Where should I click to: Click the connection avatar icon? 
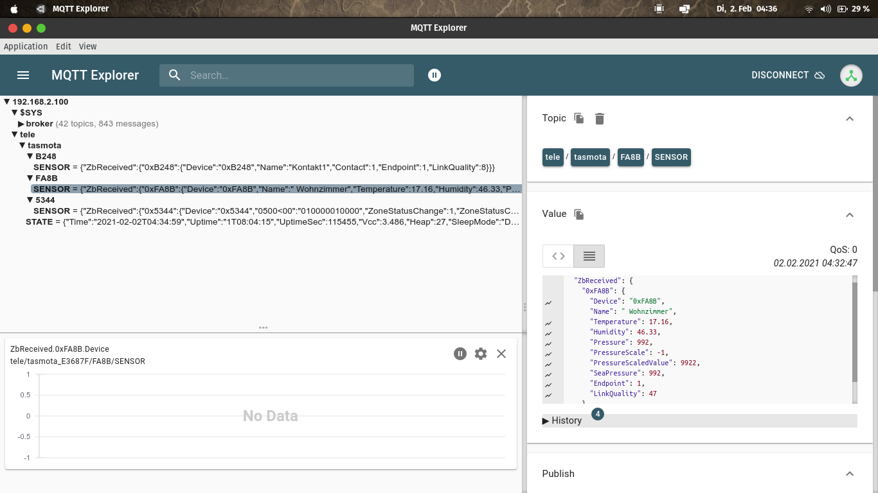851,75
